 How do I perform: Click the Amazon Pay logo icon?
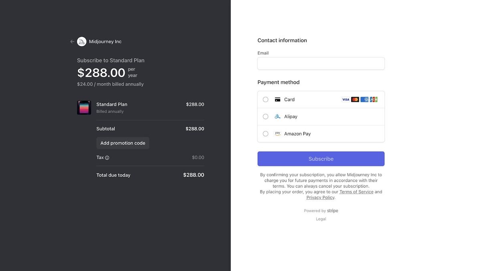277,134
